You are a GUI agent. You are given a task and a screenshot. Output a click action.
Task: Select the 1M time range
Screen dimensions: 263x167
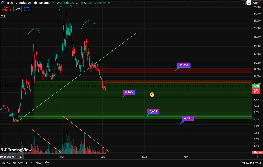(3, 163)
